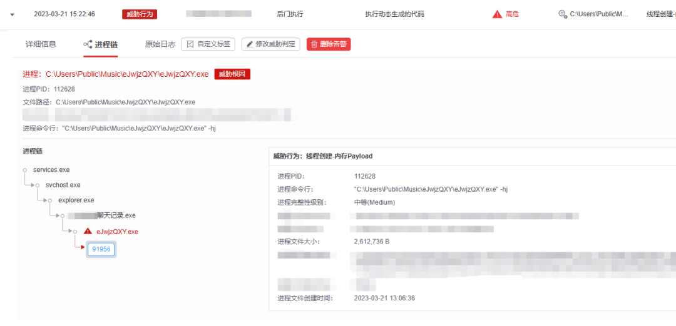
Task: Select svchost.exe in the process chain
Action: [63, 185]
